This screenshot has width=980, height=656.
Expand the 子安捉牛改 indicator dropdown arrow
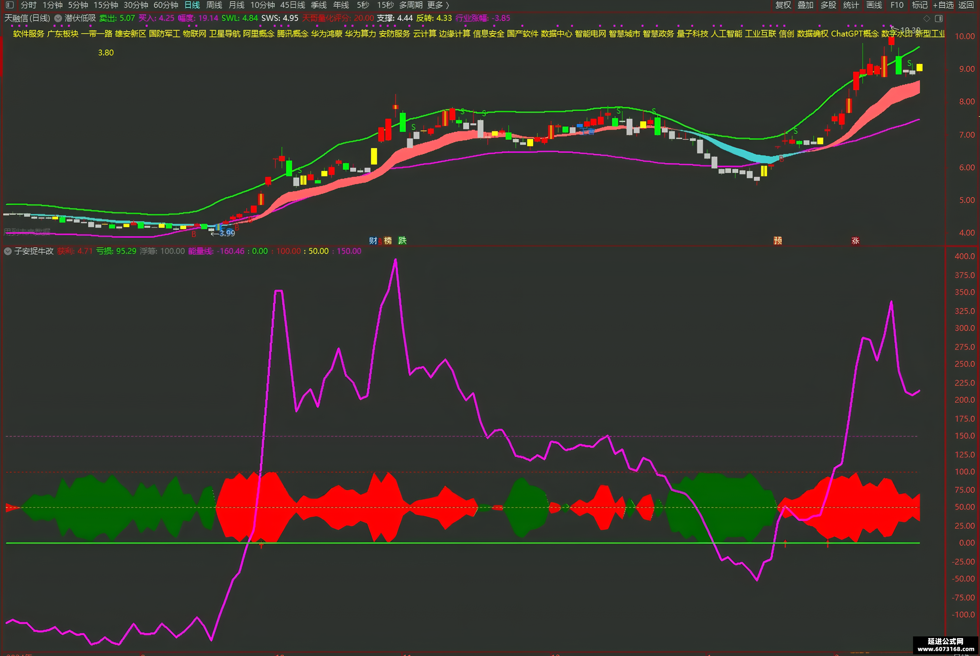tap(8, 251)
